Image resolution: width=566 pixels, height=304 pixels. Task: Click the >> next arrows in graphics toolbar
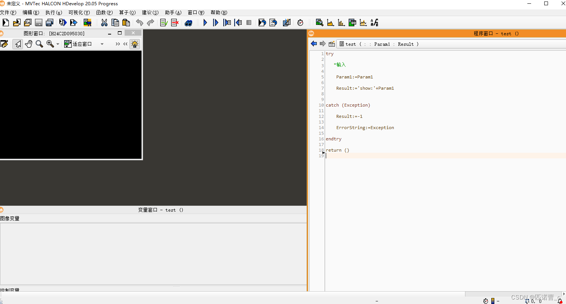click(x=118, y=44)
